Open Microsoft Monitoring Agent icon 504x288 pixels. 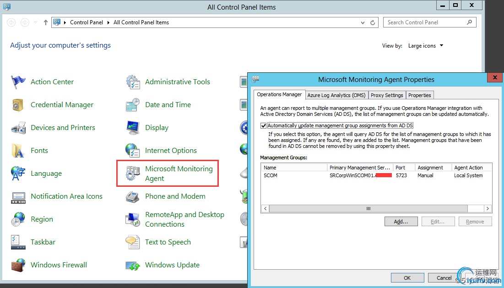[132, 173]
